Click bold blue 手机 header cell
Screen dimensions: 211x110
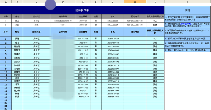pyautogui.click(x=113, y=32)
